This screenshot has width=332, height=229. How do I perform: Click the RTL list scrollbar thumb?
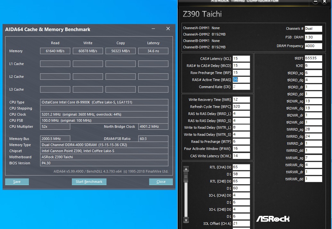coord(186,177)
